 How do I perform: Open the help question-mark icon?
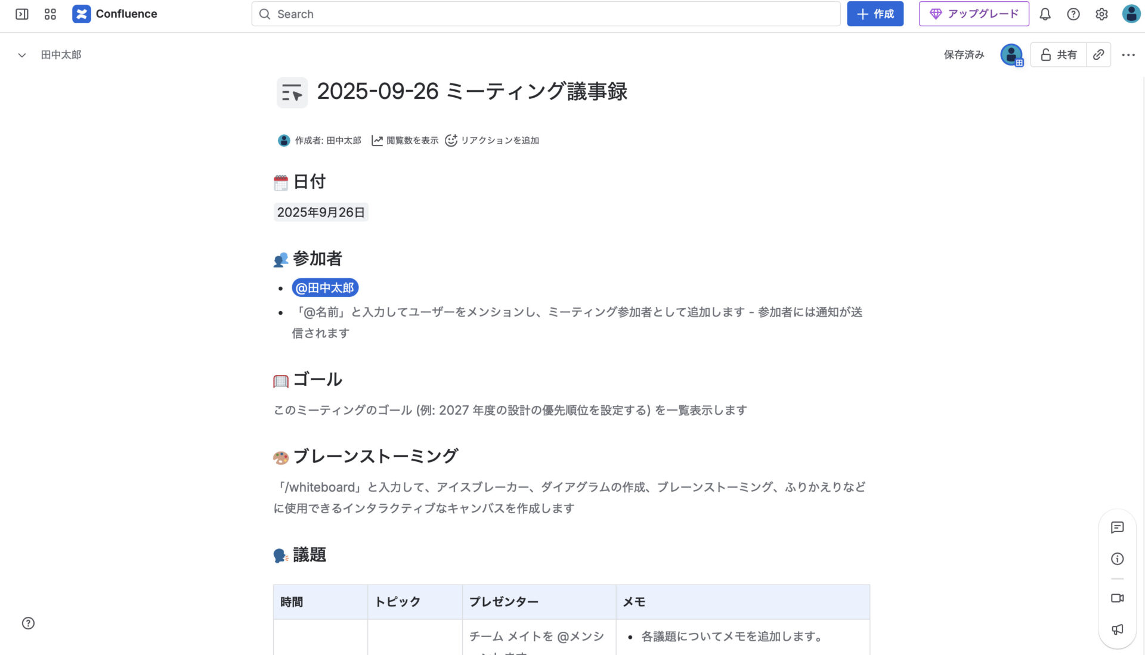coord(1073,14)
